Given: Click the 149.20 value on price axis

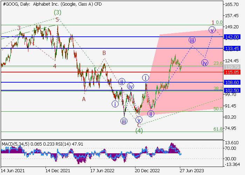Looking at the screenshot, I should [232, 27].
